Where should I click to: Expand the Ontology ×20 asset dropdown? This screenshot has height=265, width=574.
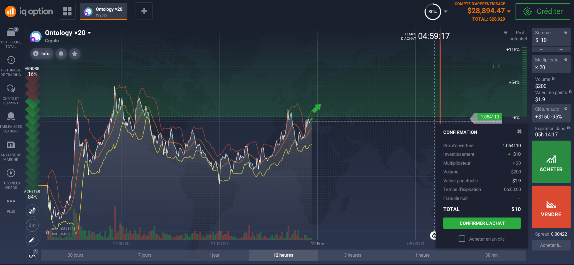(x=89, y=33)
